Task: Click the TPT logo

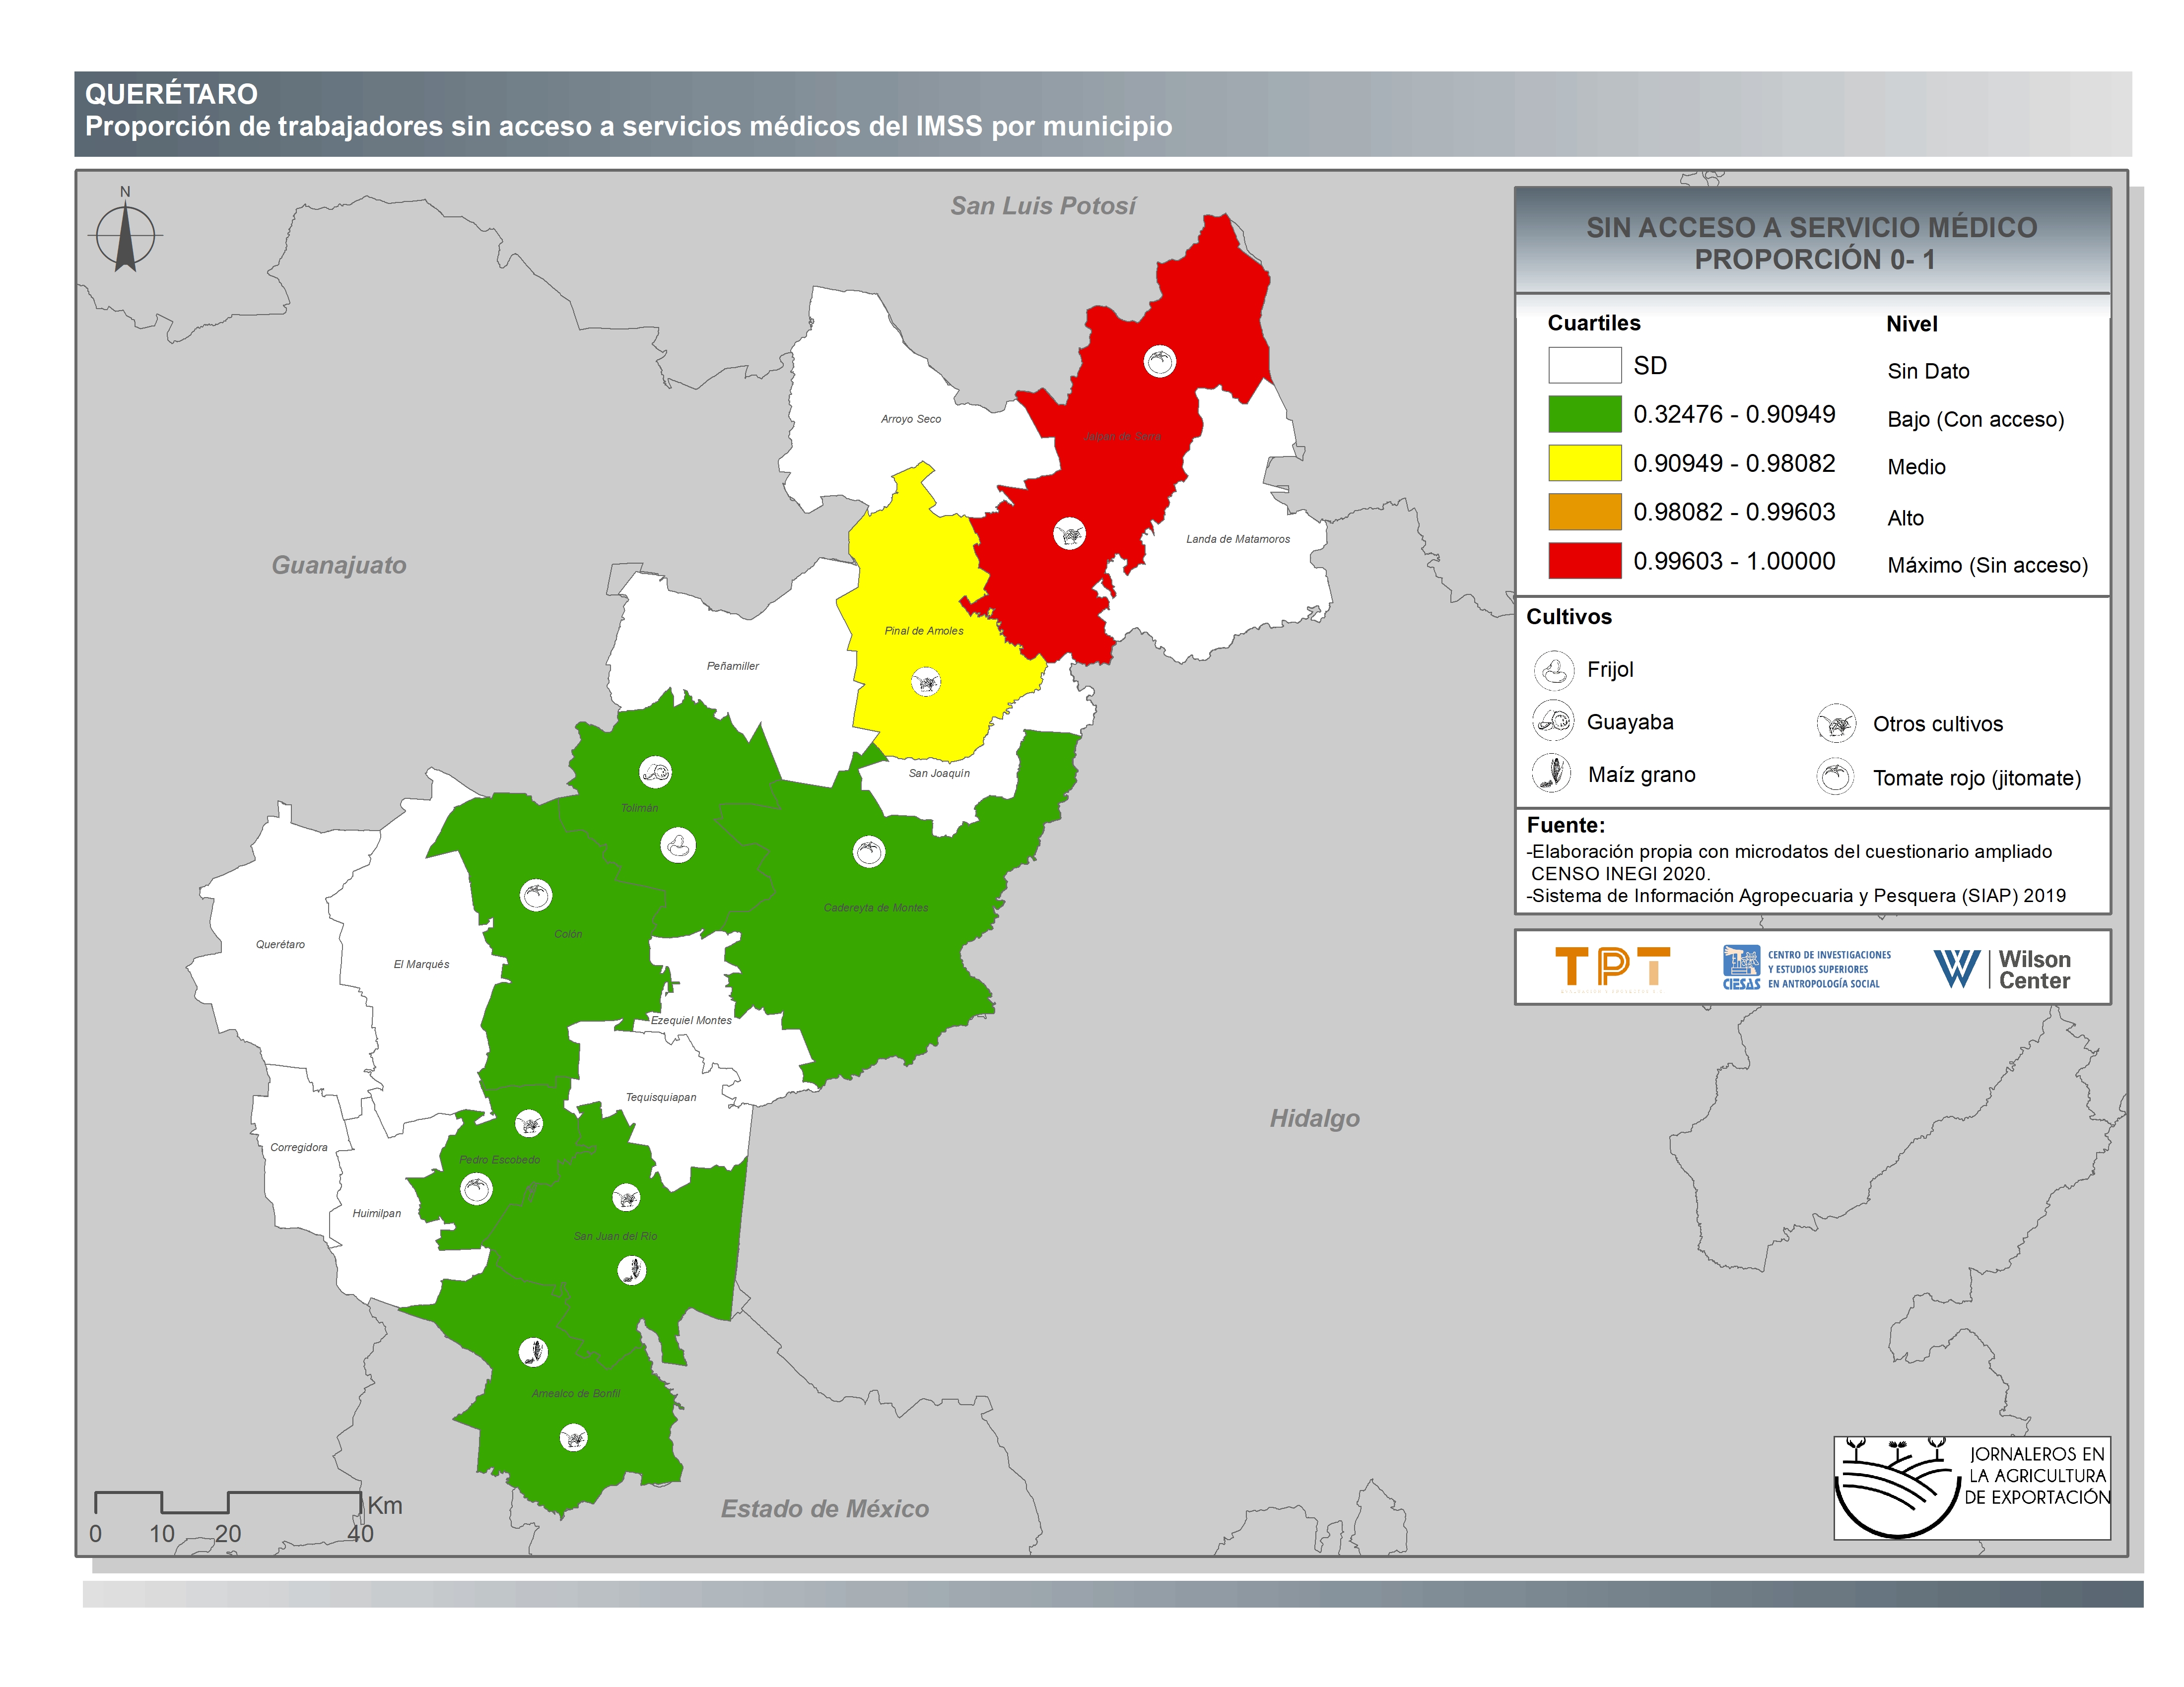Action: coord(1612,969)
